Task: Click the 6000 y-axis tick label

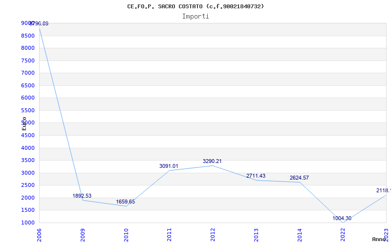Action: [x=28, y=98]
